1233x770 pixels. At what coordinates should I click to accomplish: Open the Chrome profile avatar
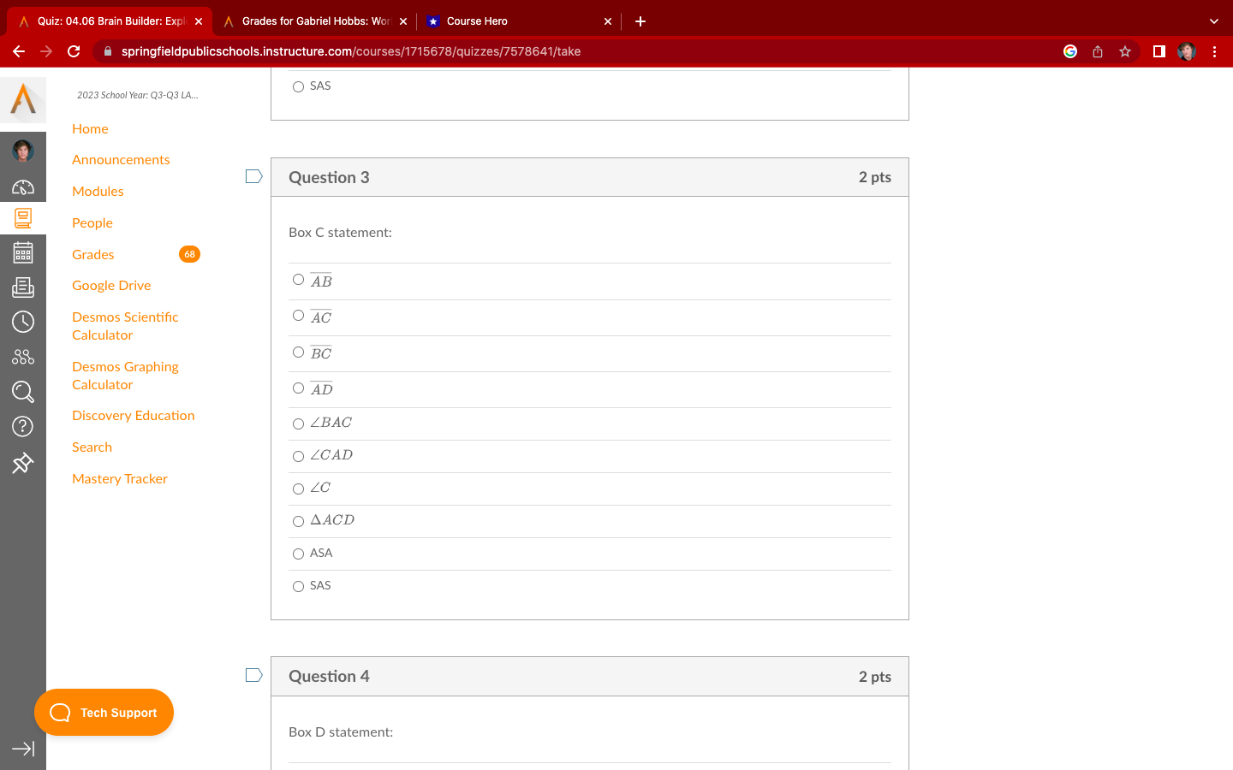click(1187, 51)
